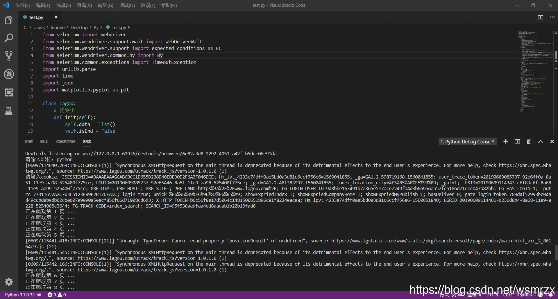Open the 选择(S) menu
Image resolution: width=558 pixels, height=299 pixels.
(63, 5)
